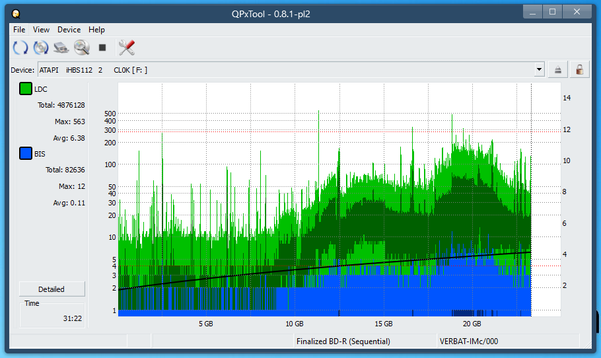Click the drive scanner icon in toolbar

(x=61, y=48)
